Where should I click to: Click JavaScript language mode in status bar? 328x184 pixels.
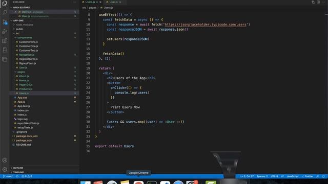pos(293,176)
